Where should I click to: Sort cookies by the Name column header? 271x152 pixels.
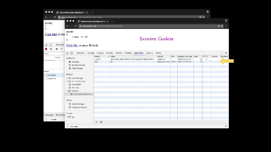[x=102, y=56]
